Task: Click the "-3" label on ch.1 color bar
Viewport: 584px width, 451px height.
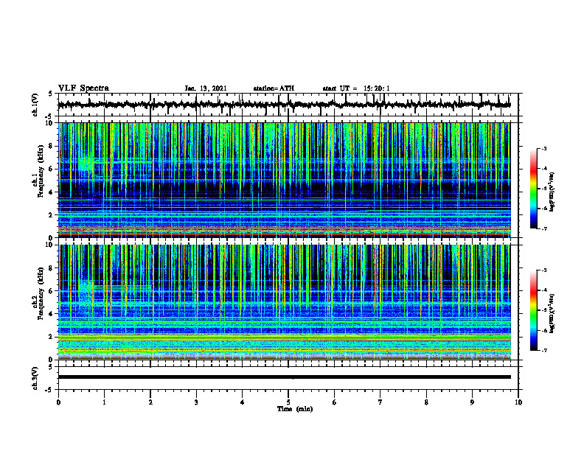Action: click(x=544, y=148)
